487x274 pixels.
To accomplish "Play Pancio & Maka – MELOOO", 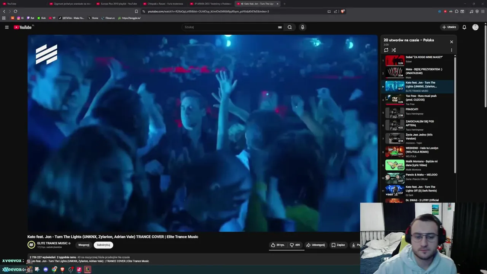I will [x=418, y=178].
